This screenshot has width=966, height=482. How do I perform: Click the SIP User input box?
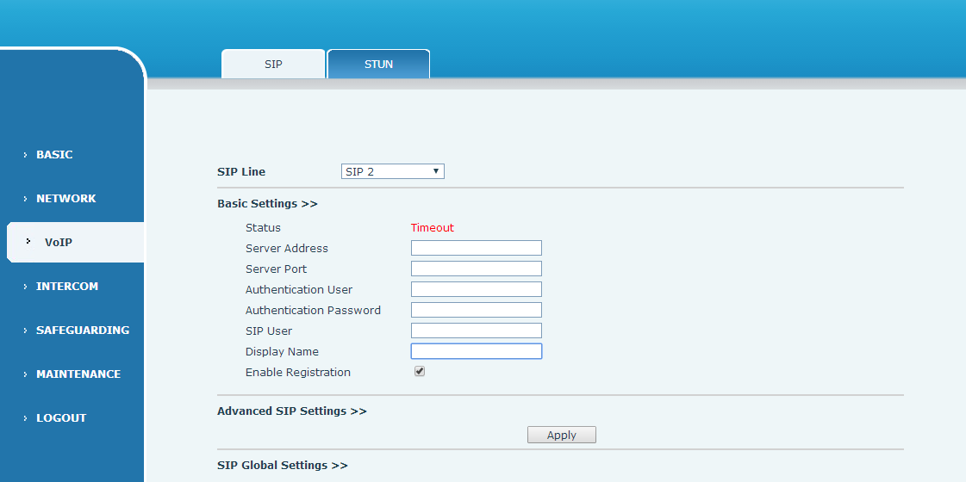tap(476, 331)
